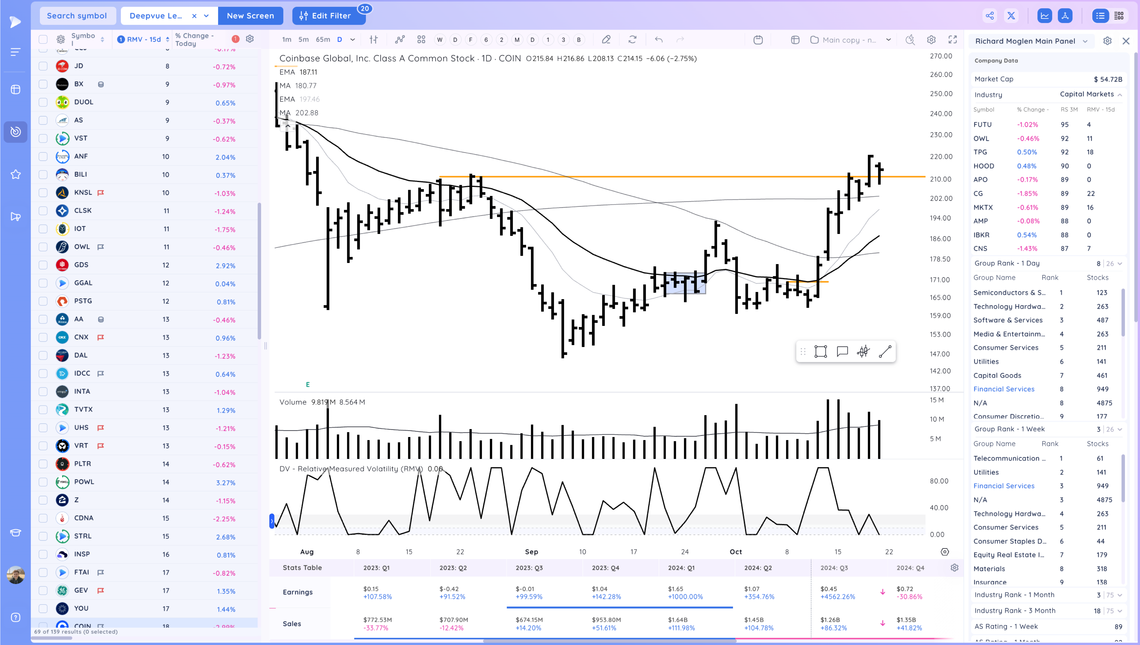Select the trend line drawing tool
The height and width of the screenshot is (645, 1140).
tap(885, 352)
